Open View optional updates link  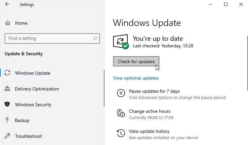136,78
